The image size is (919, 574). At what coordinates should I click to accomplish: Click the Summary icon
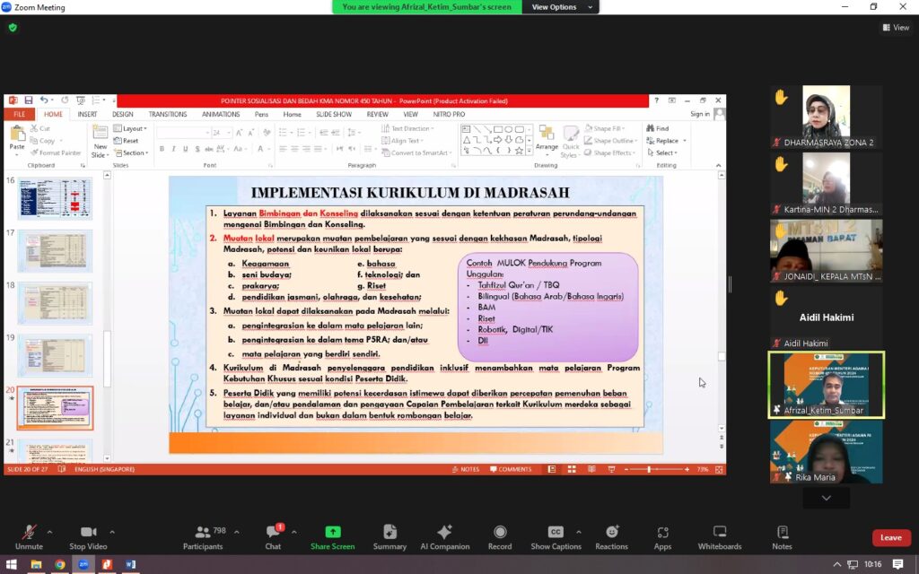pos(389,533)
